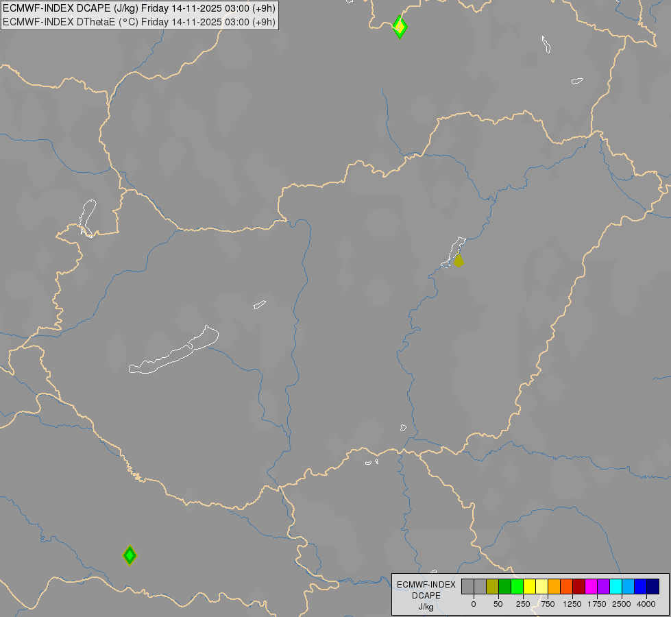Click the yellow-green diamond DCAPE marker
This screenshot has width=671, height=617.
tap(400, 27)
